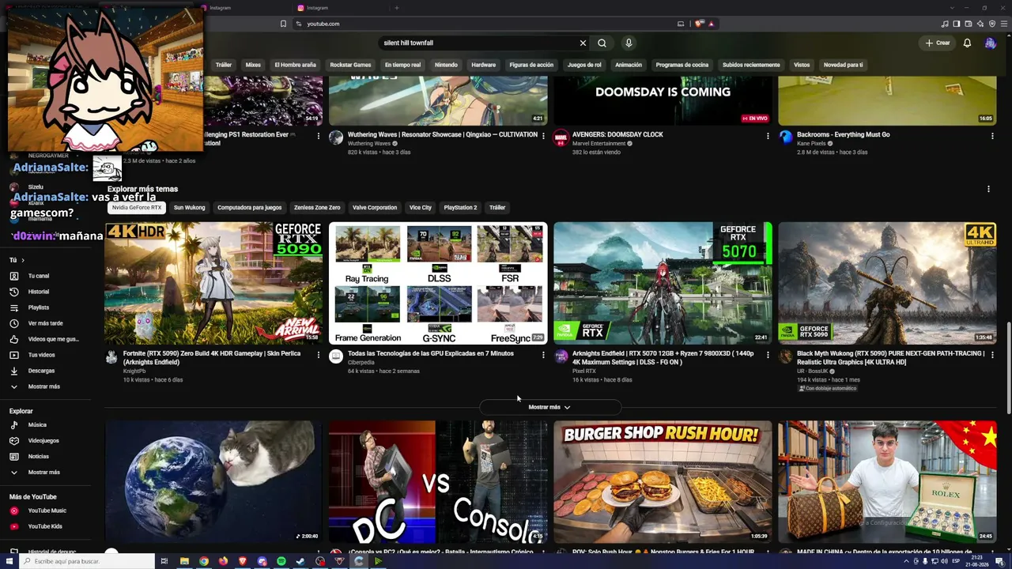
Task: Select the Hardware filter chip
Action: tap(483, 65)
